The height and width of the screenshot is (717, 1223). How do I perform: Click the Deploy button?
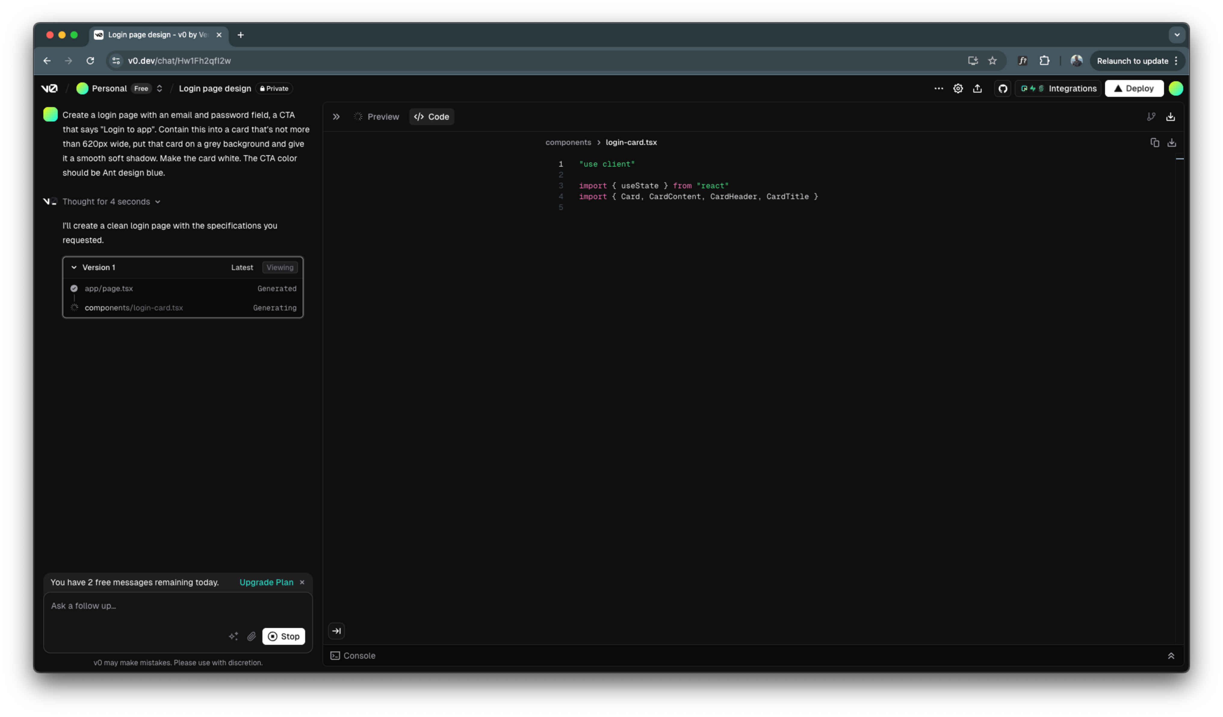[x=1134, y=88]
